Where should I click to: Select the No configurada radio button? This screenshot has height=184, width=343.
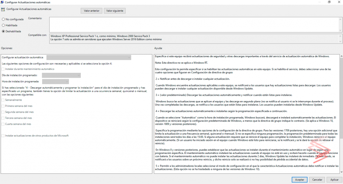click(x=3, y=19)
